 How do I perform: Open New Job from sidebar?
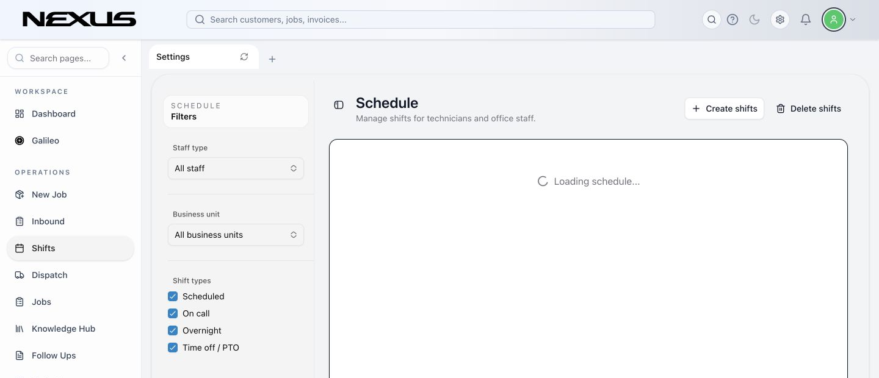pos(70,194)
